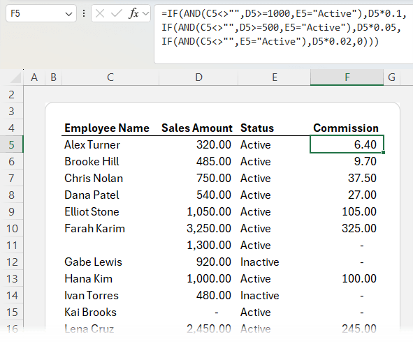The height and width of the screenshot is (346, 413).
Task: Select column A header
Action: [x=34, y=77]
